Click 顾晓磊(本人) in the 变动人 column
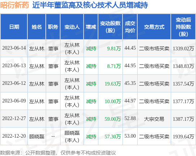 pos(72,137)
